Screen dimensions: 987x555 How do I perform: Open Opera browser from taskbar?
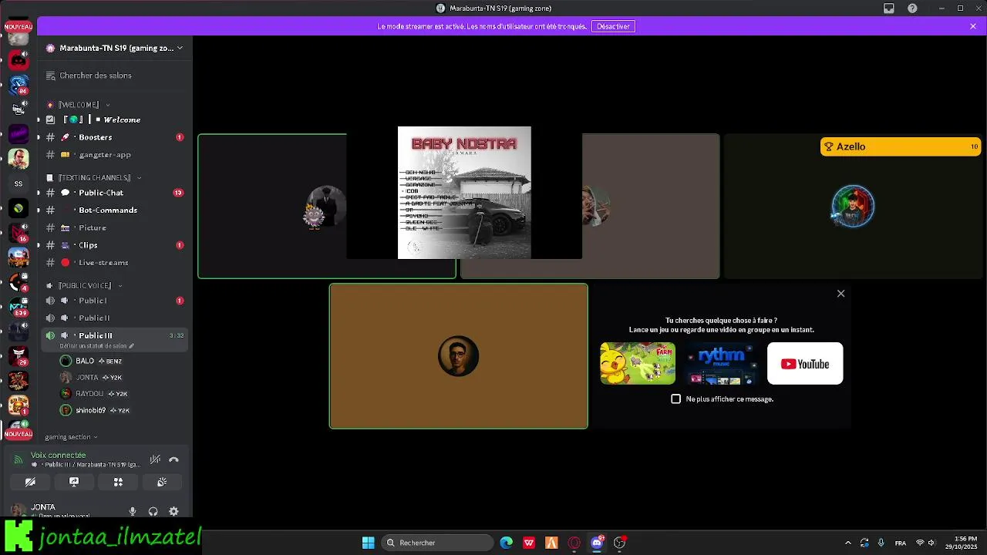(574, 543)
